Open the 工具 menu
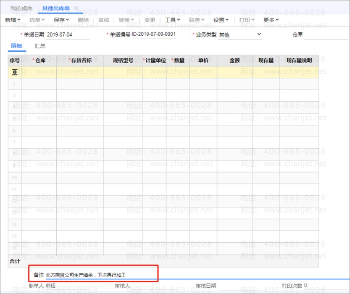Screen dimensions: 350x294 coord(172,20)
